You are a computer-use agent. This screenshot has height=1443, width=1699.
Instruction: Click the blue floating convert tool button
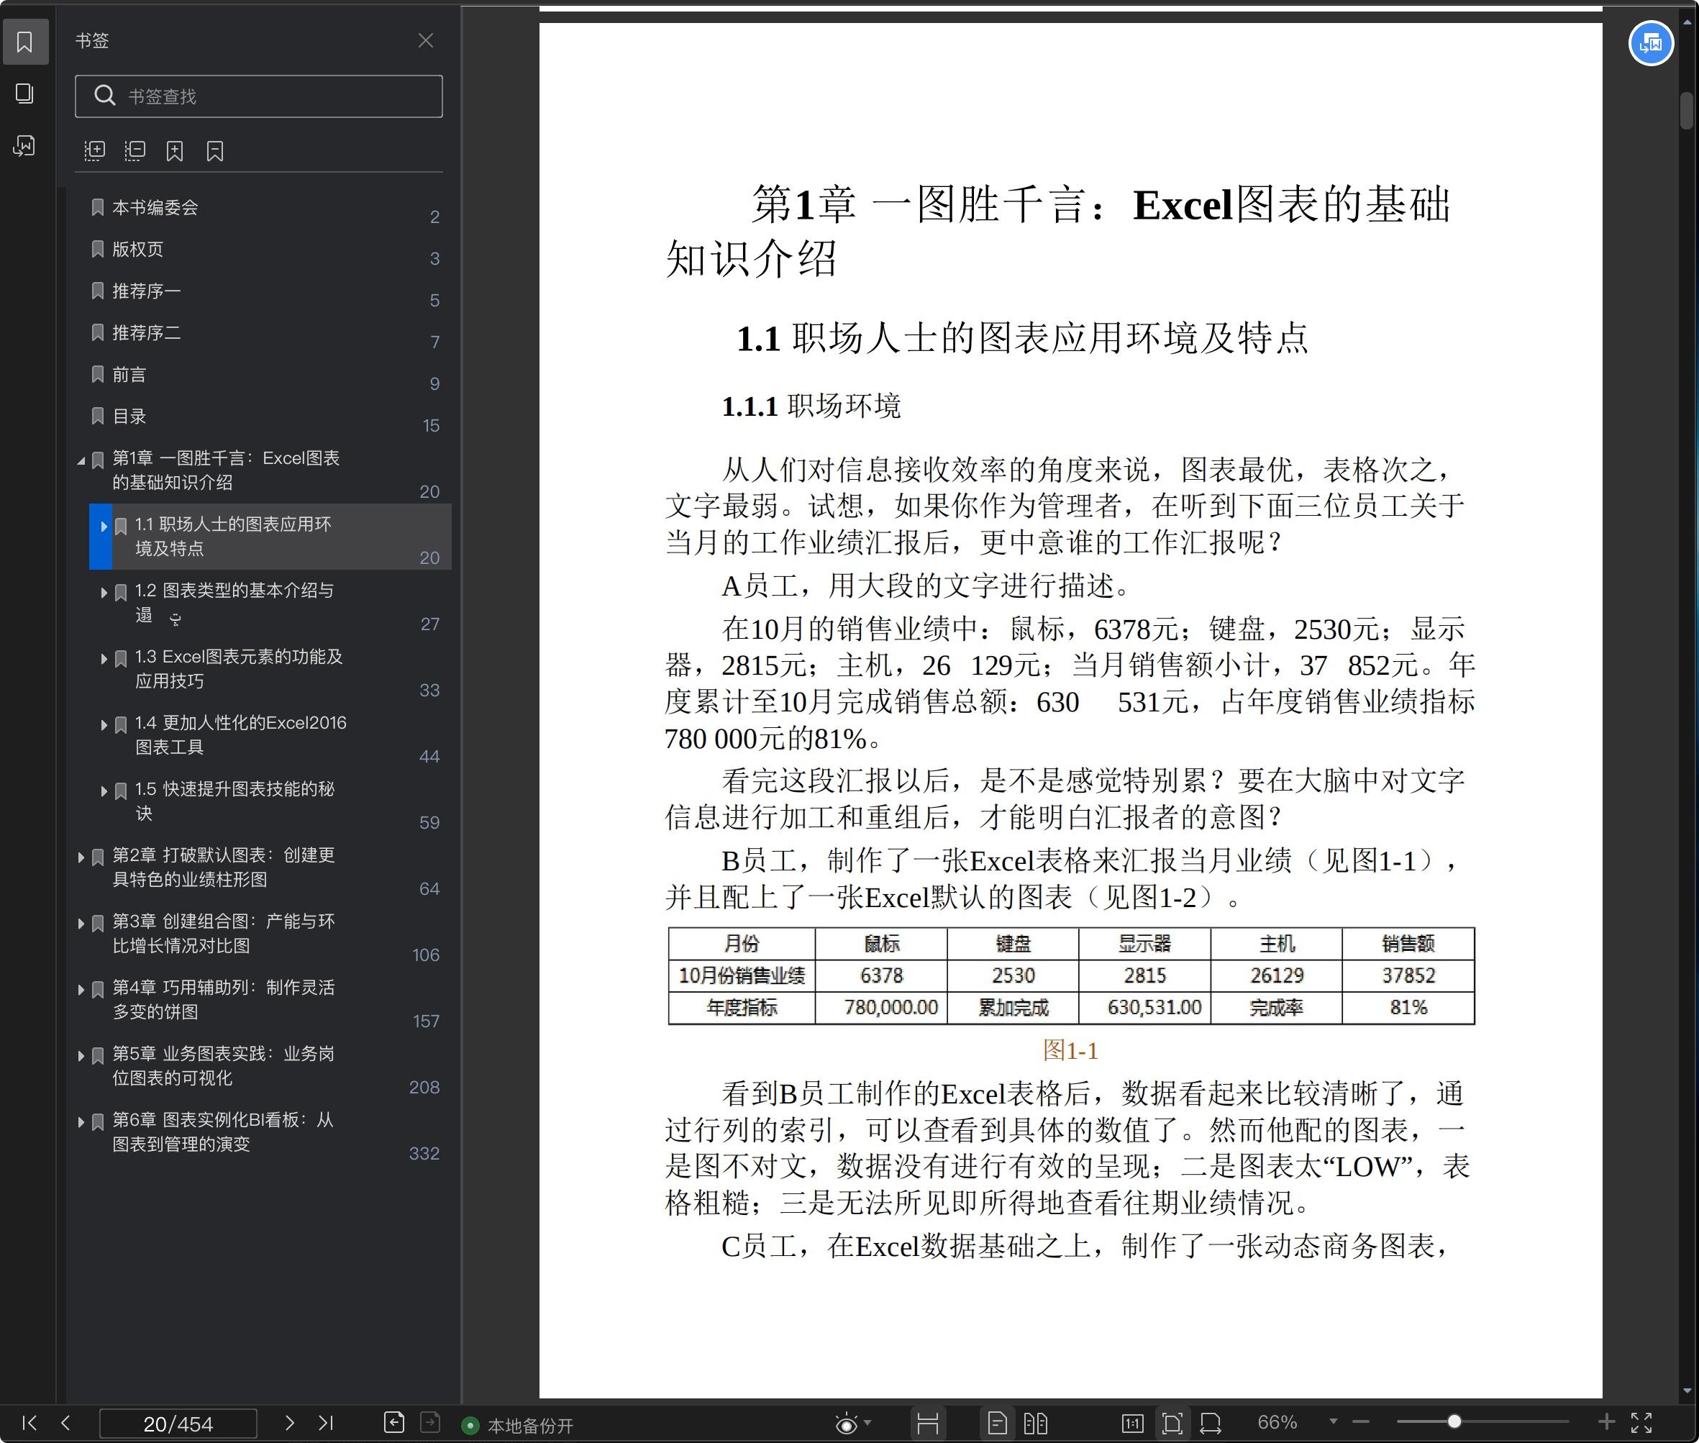pyautogui.click(x=1651, y=43)
